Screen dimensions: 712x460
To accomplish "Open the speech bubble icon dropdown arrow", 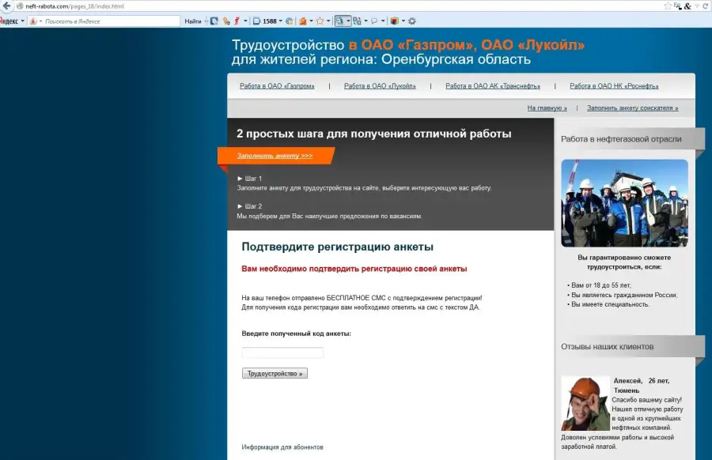I will click(383, 21).
